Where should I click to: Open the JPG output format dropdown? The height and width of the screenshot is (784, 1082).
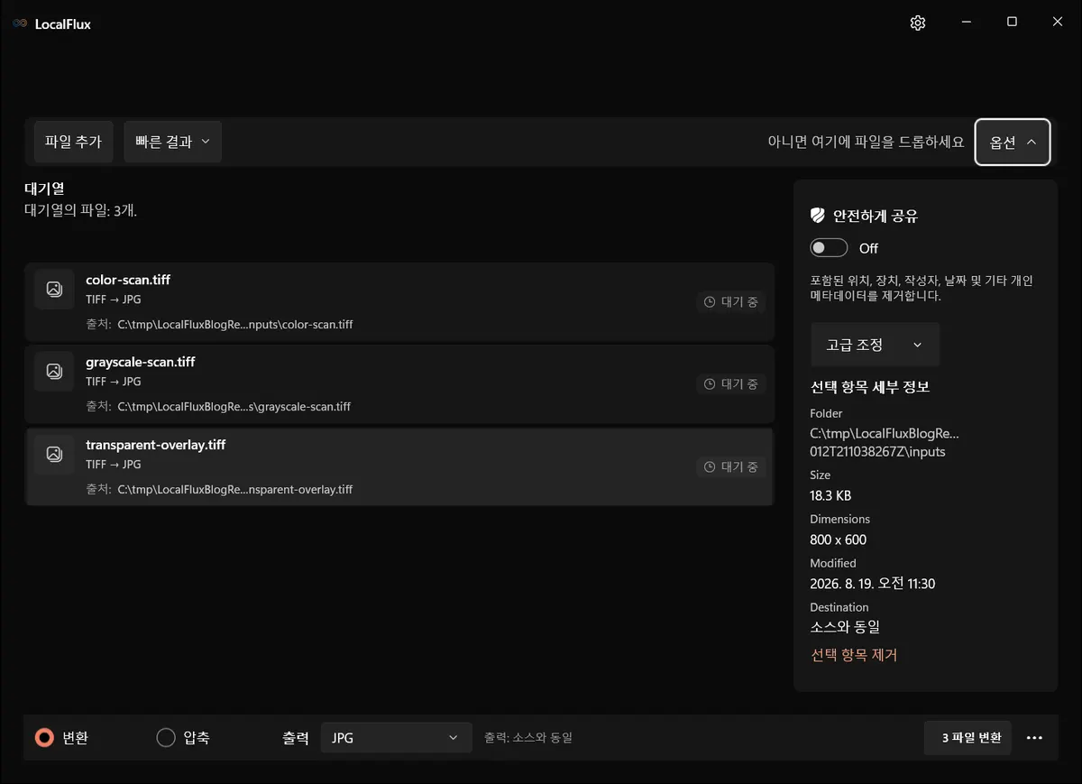tap(397, 738)
